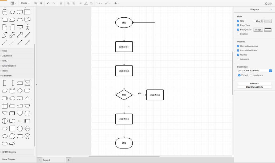Viewport: 275px width, 163px height.
Task: Select the Landscape radio button
Action: click(251, 75)
